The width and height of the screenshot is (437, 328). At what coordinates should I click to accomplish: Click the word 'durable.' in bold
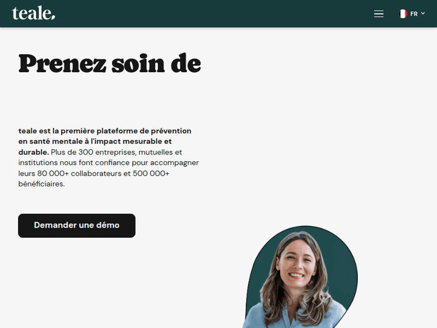pyautogui.click(x=33, y=152)
